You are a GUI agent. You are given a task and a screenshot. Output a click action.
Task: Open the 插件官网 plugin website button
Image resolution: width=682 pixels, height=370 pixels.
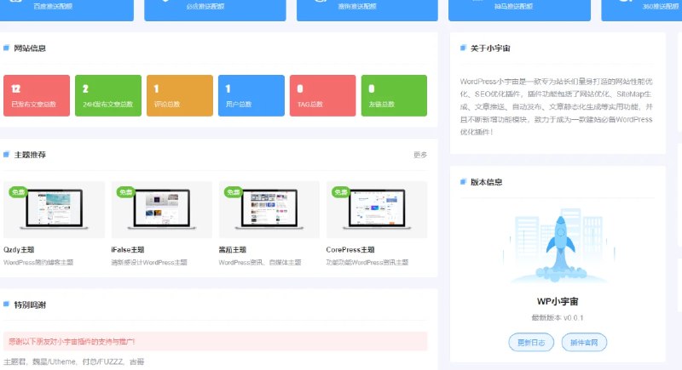[585, 343]
